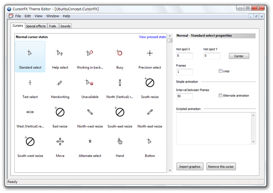Click the Scripted animation scroll down arrow
The width and height of the screenshot is (273, 193).
(254, 142)
